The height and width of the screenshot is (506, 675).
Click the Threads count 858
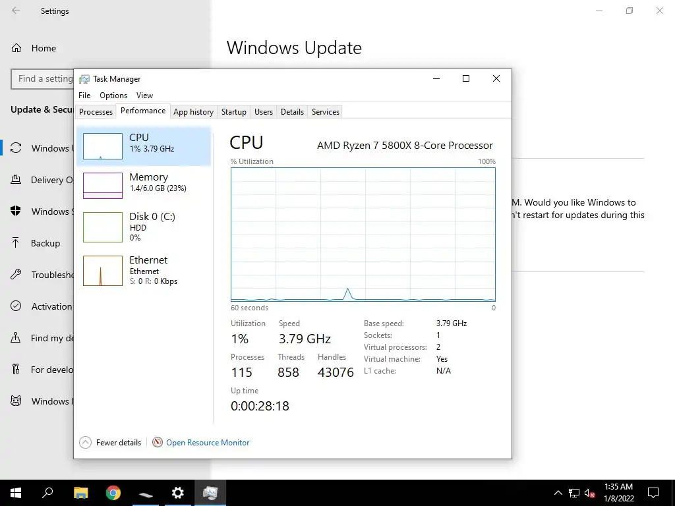(x=289, y=372)
